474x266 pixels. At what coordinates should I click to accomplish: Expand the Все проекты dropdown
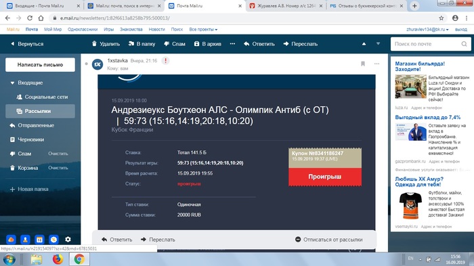[x=203, y=29]
